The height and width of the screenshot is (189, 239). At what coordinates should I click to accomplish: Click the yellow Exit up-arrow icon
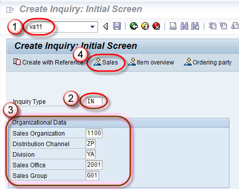pos(145,26)
